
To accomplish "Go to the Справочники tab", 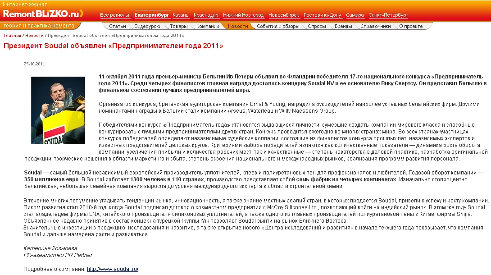I will coord(375,26).
